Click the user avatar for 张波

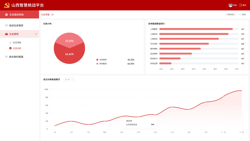(230, 5)
